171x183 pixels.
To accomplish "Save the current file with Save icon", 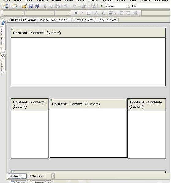I will (x=31, y=6).
